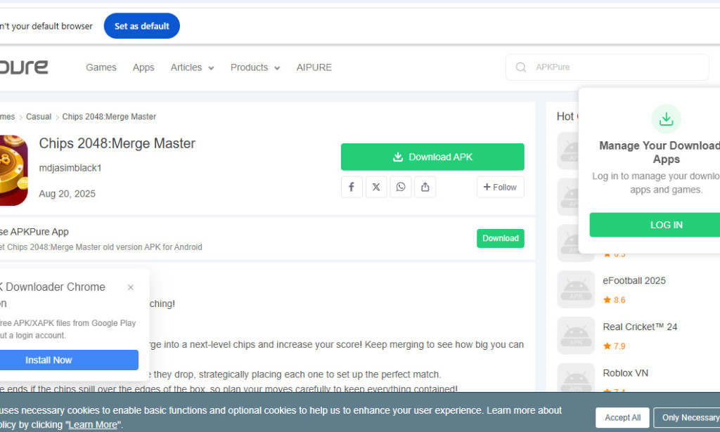
Task: Log in to manage downloaded apps
Action: [665, 225]
